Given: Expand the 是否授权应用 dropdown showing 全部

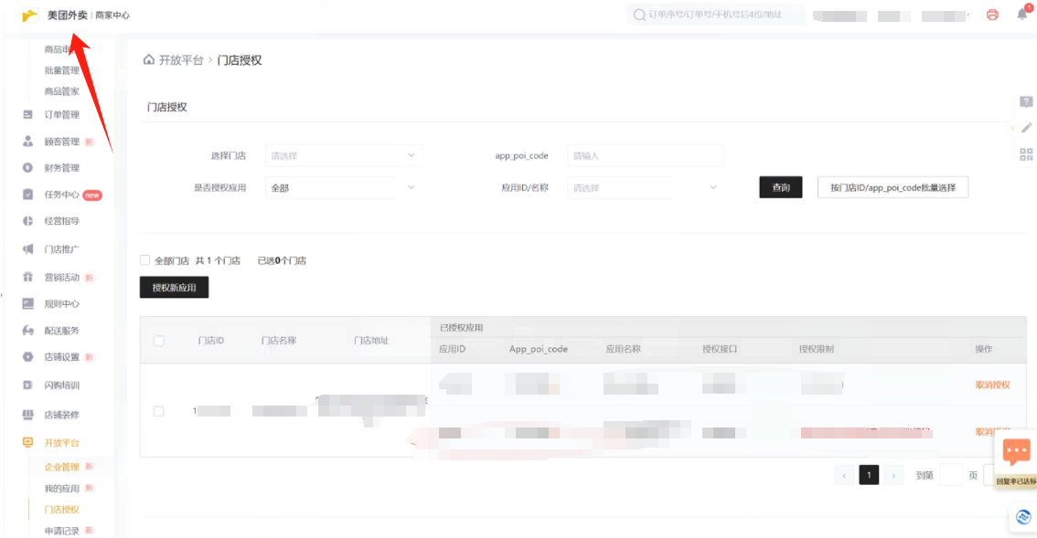Looking at the screenshot, I should pos(343,187).
